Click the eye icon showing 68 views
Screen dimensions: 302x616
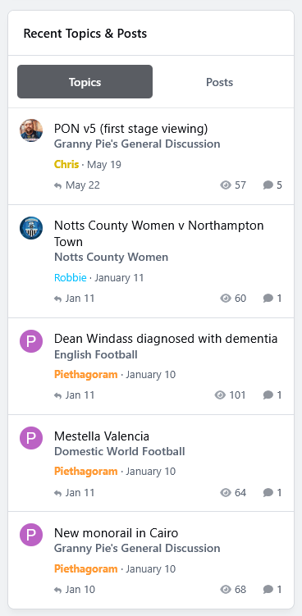click(226, 589)
